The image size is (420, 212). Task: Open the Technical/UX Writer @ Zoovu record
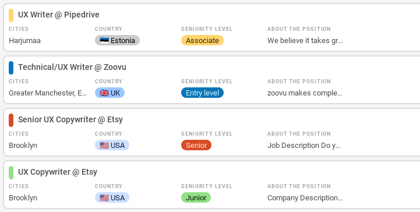point(72,67)
